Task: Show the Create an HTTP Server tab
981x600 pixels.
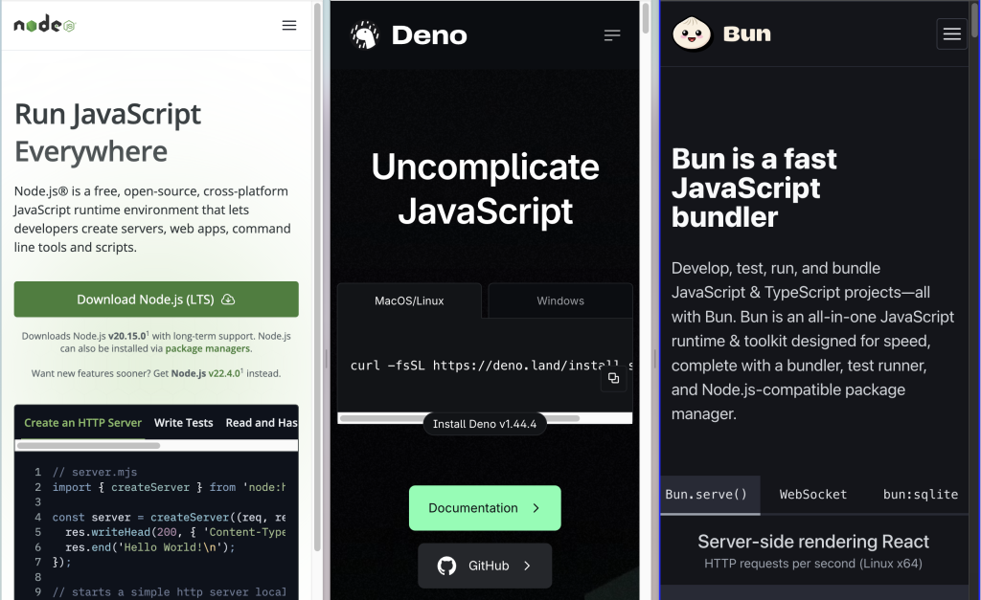Action: tap(82, 423)
